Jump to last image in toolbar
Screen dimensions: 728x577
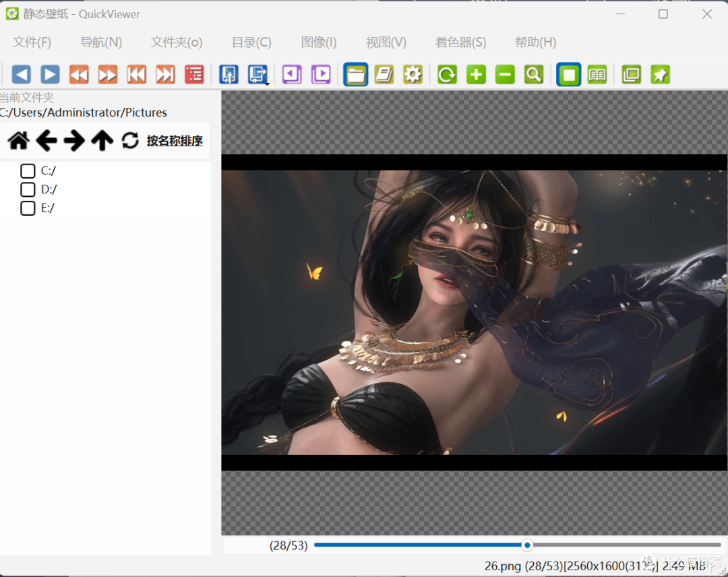tap(165, 74)
